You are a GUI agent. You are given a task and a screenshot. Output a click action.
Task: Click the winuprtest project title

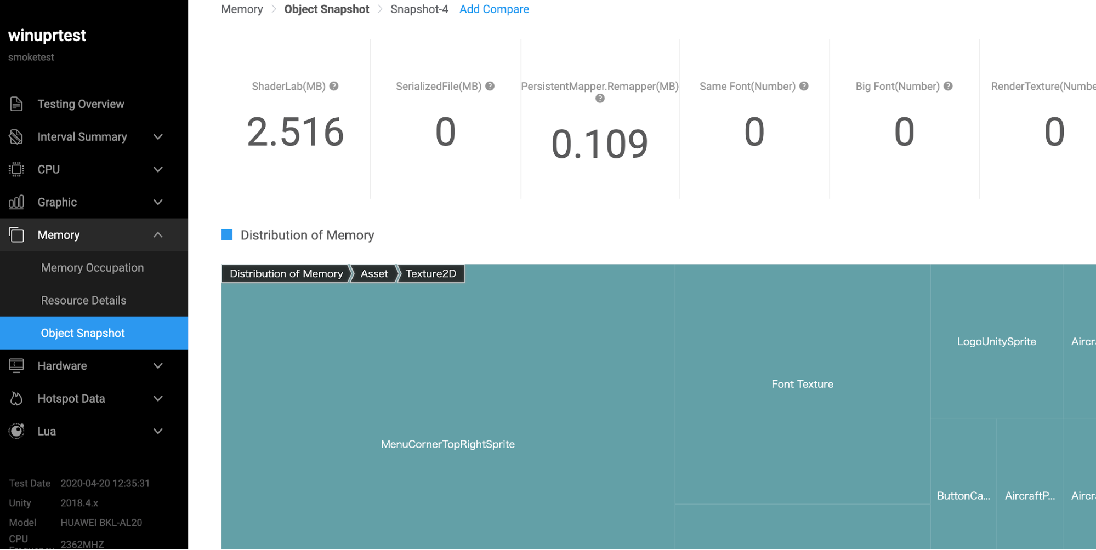pos(47,35)
